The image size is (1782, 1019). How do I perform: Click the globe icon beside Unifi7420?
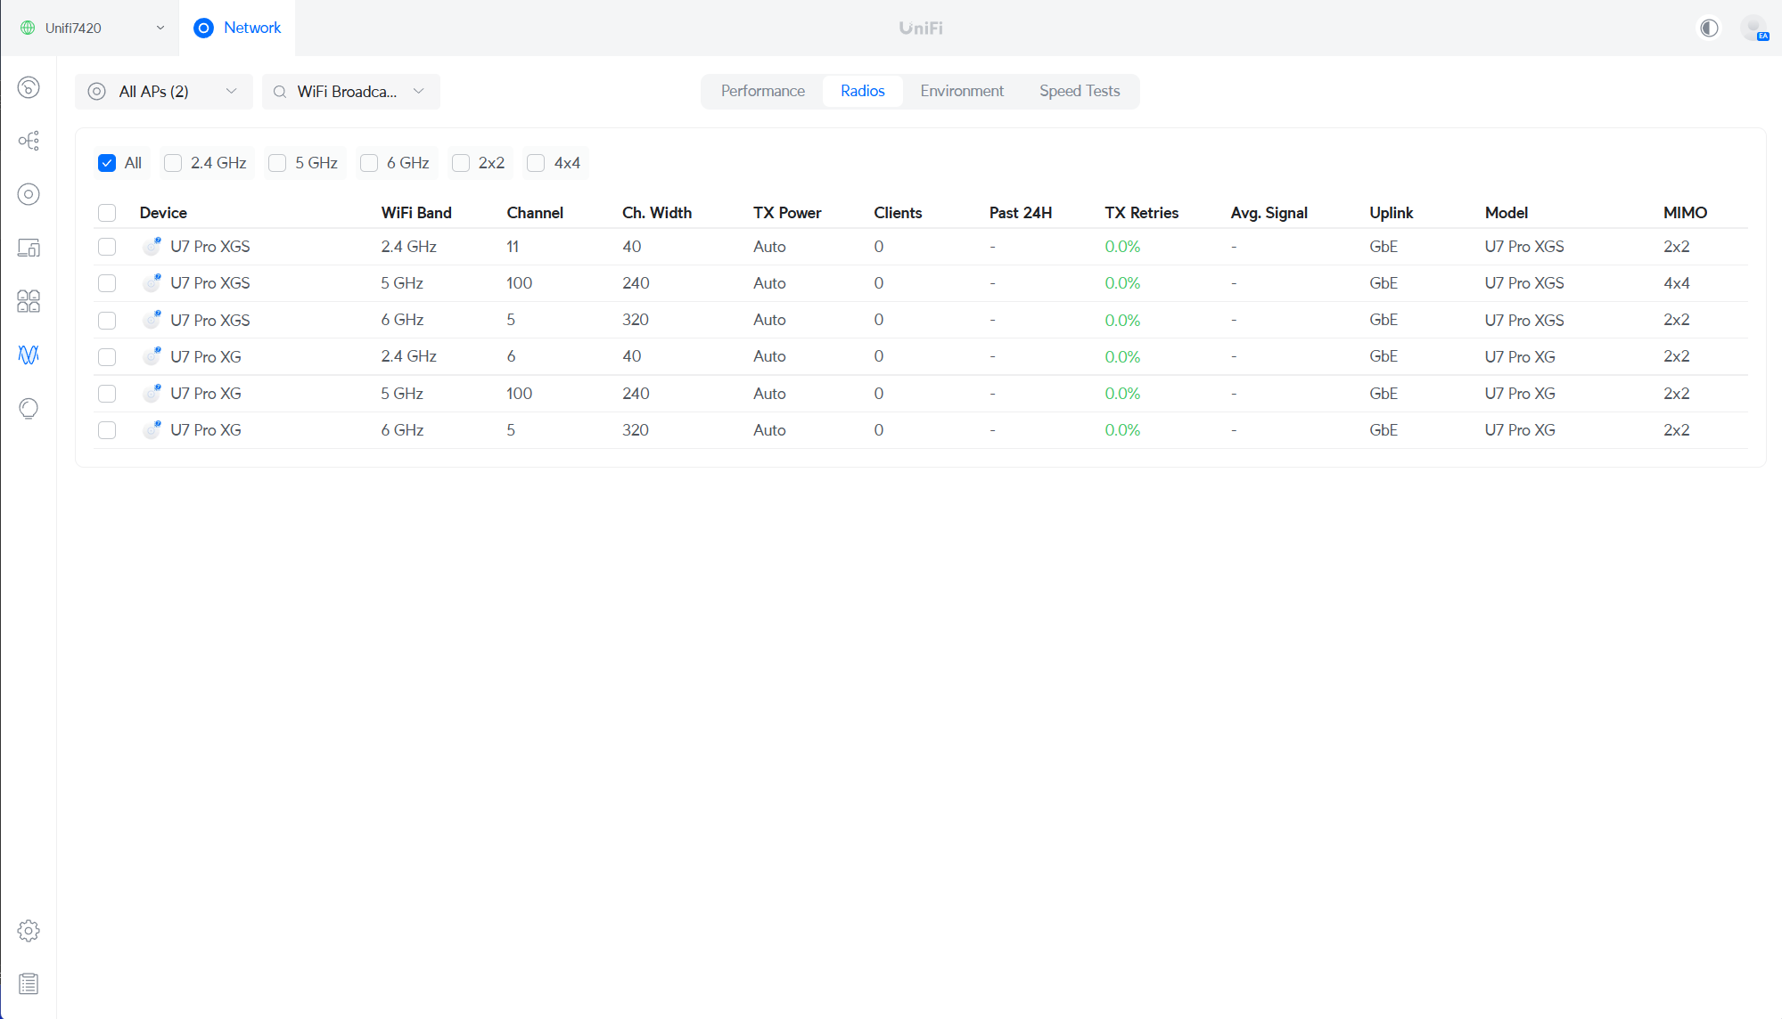(x=28, y=28)
